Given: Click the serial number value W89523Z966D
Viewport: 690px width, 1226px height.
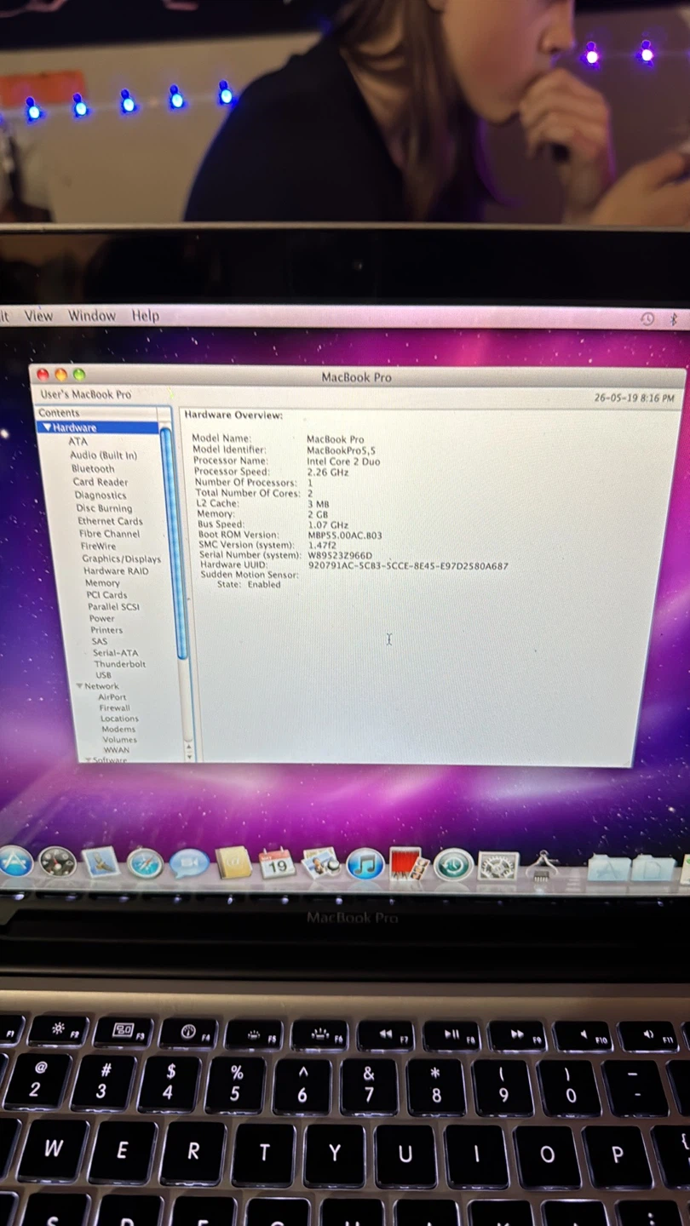Looking at the screenshot, I should point(340,555).
